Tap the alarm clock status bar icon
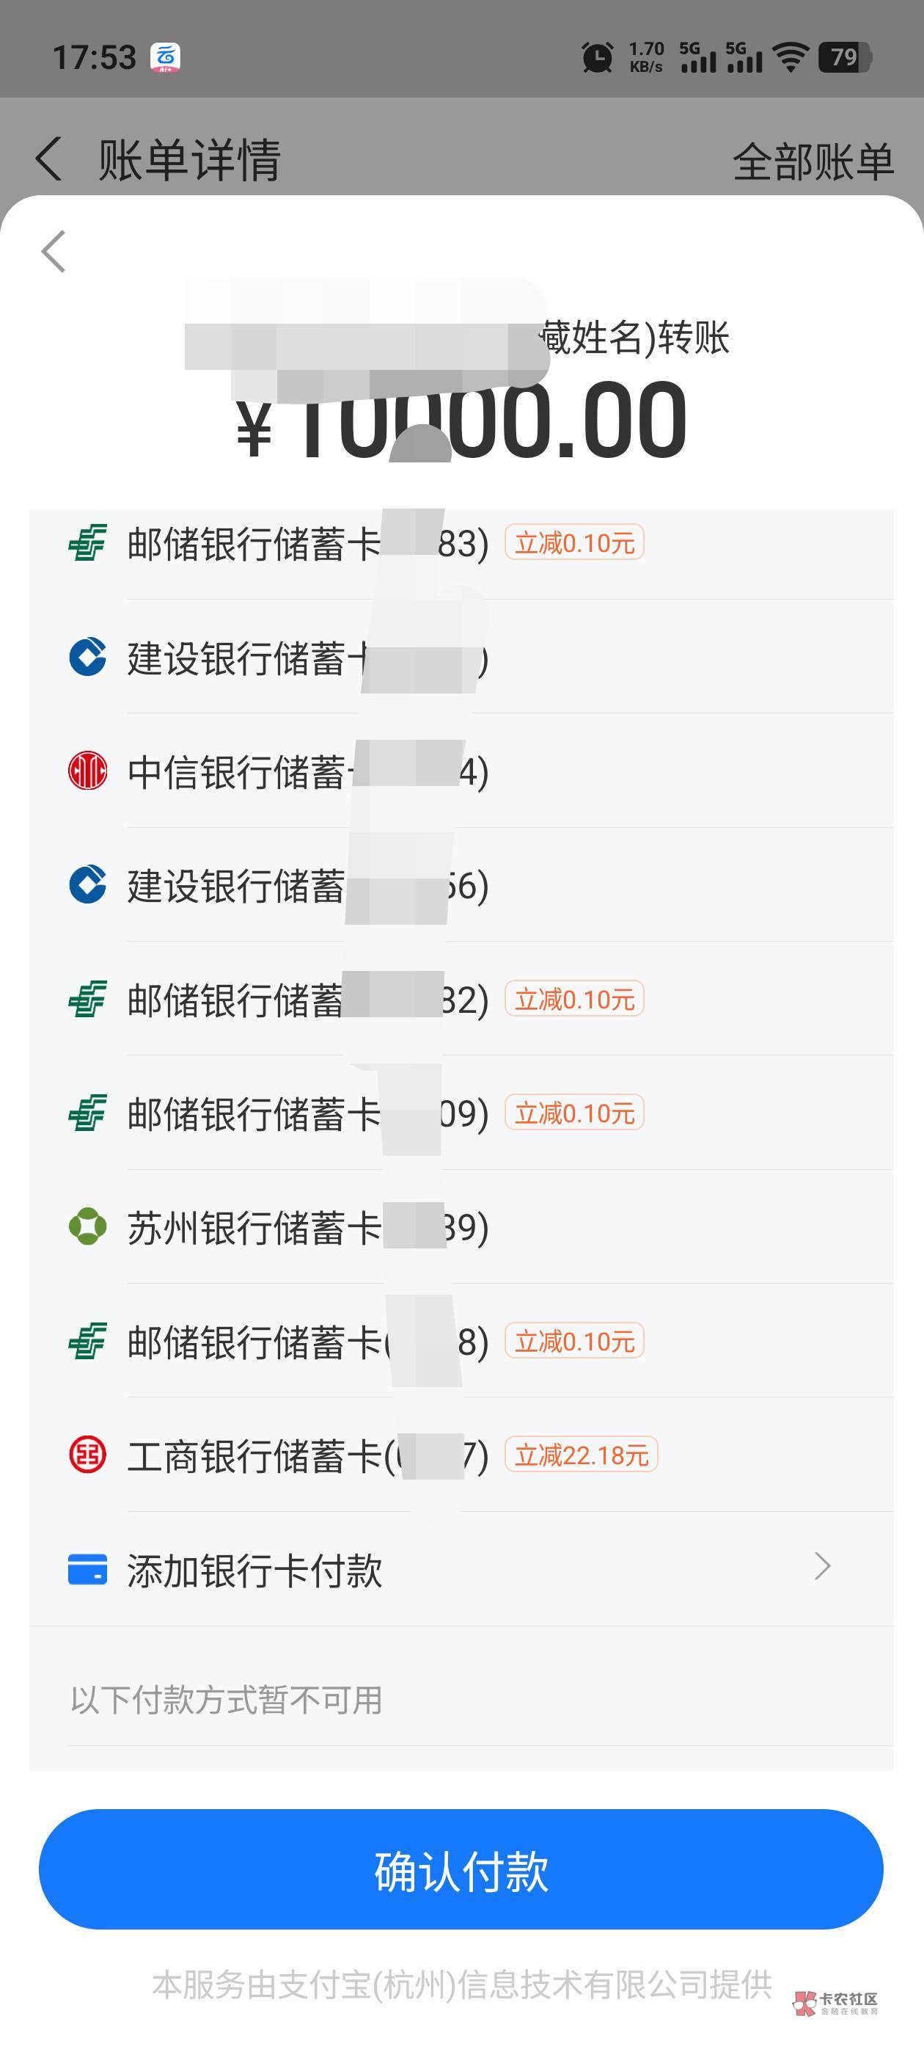This screenshot has width=924, height=2055. pos(597,57)
